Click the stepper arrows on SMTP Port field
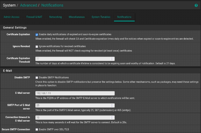The image size is (201, 133). [x=112, y=105]
